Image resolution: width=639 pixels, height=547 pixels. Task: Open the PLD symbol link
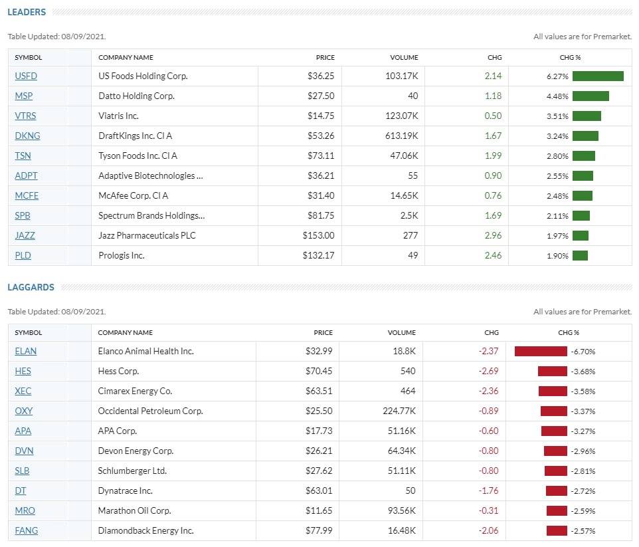coord(23,256)
